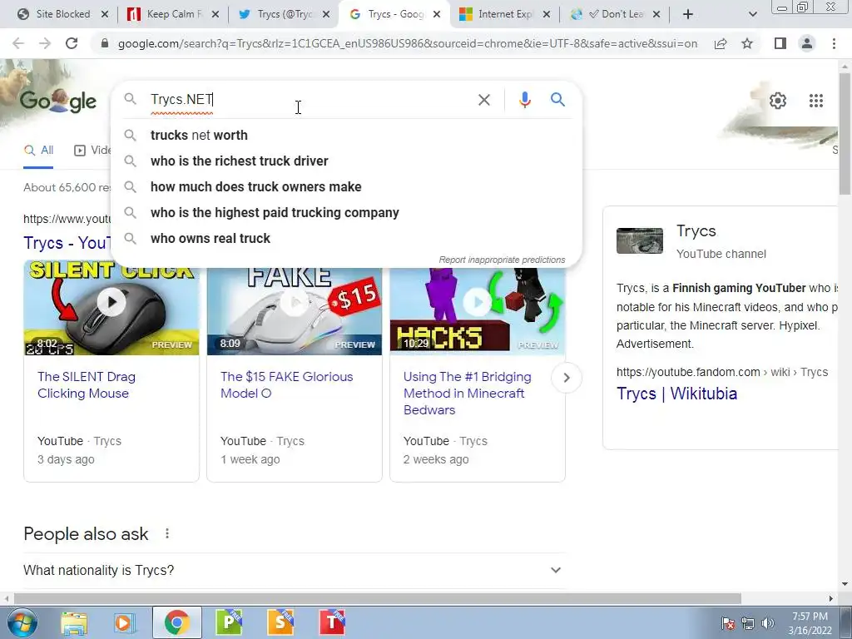
Task: Open Chrome three-dot menu
Action: [834, 43]
